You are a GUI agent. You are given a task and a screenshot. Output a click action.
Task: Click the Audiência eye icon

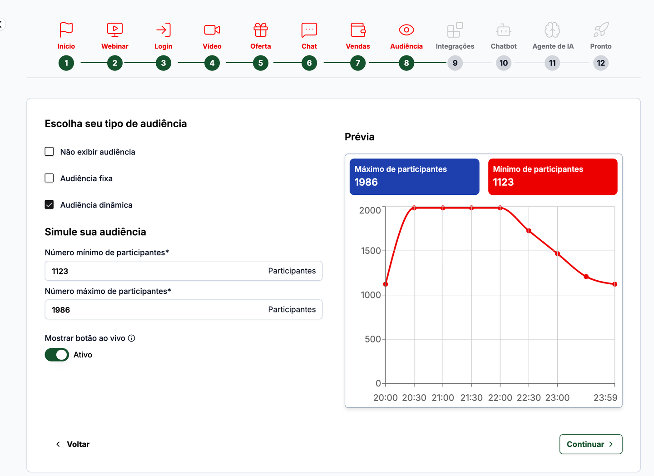click(406, 30)
